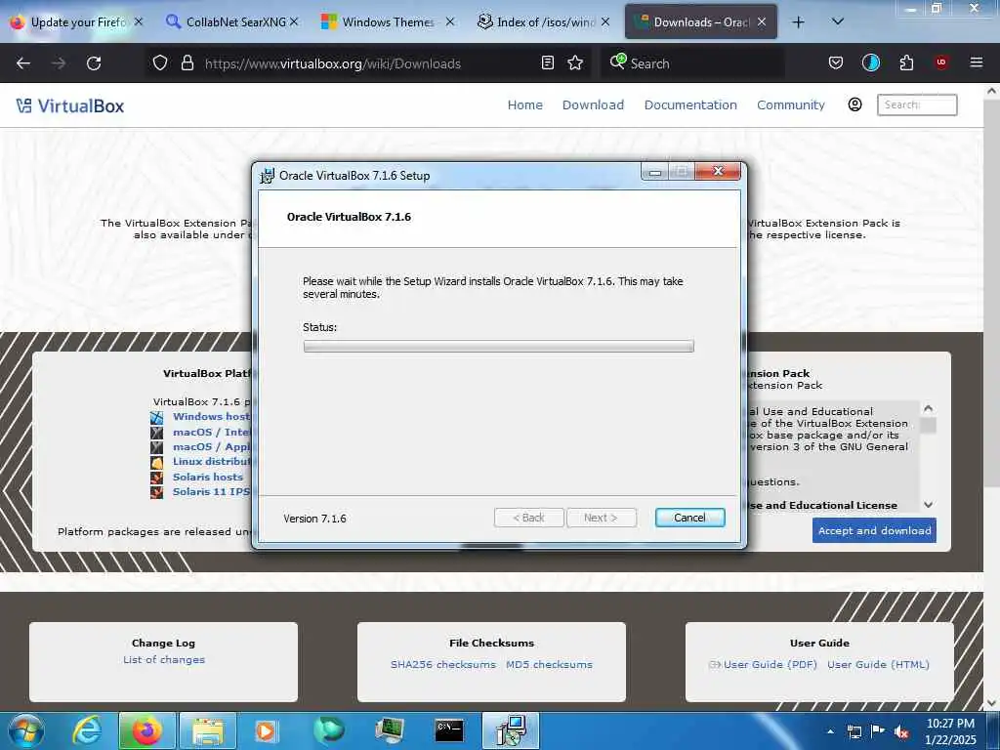
Task: Open Windows hosts download link
Action: [x=212, y=416]
